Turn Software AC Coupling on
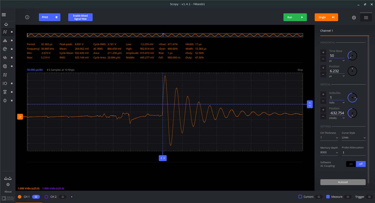This screenshot has width=375, height=203. coord(351,164)
